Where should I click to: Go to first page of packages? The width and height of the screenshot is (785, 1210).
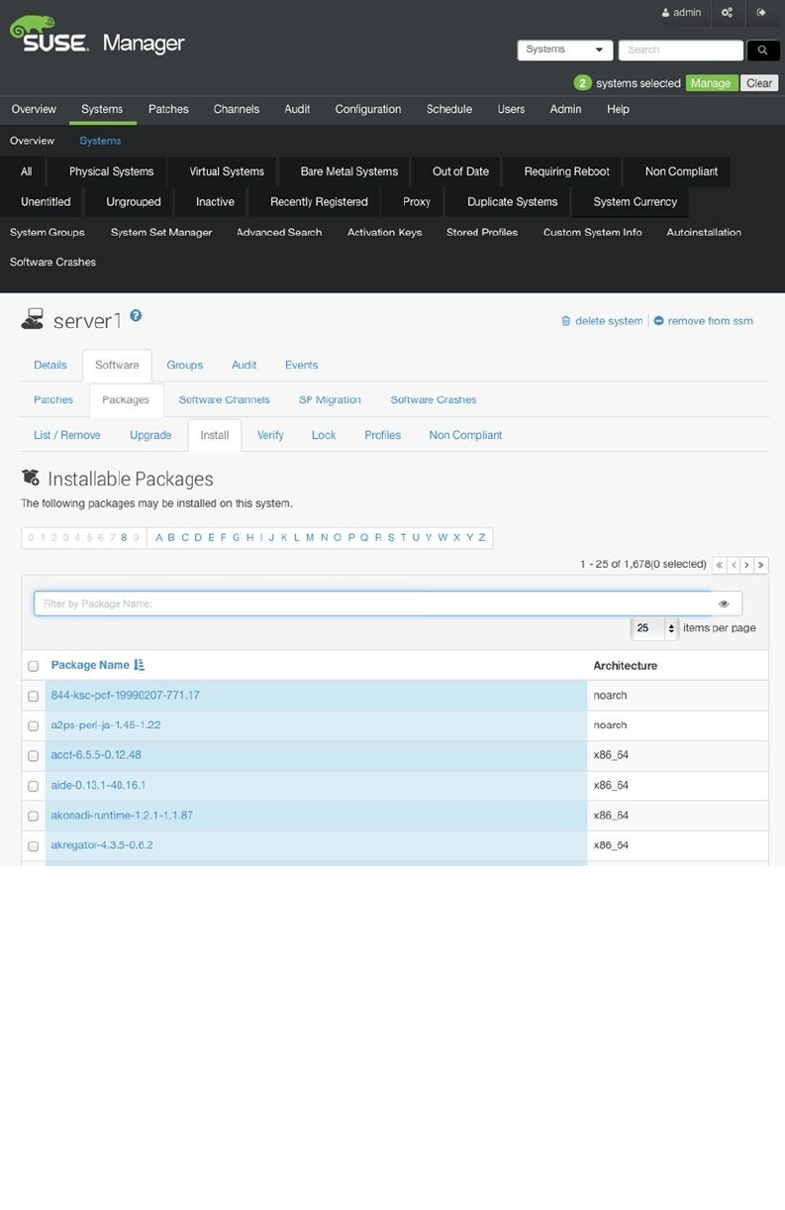coord(719,565)
